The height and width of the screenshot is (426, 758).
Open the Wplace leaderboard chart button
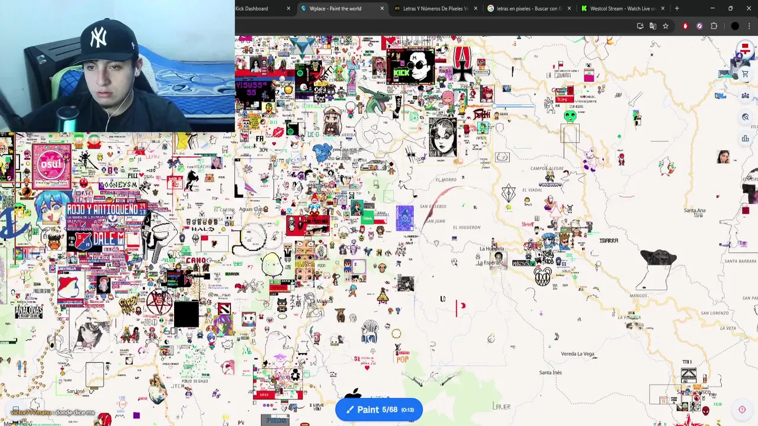745,139
